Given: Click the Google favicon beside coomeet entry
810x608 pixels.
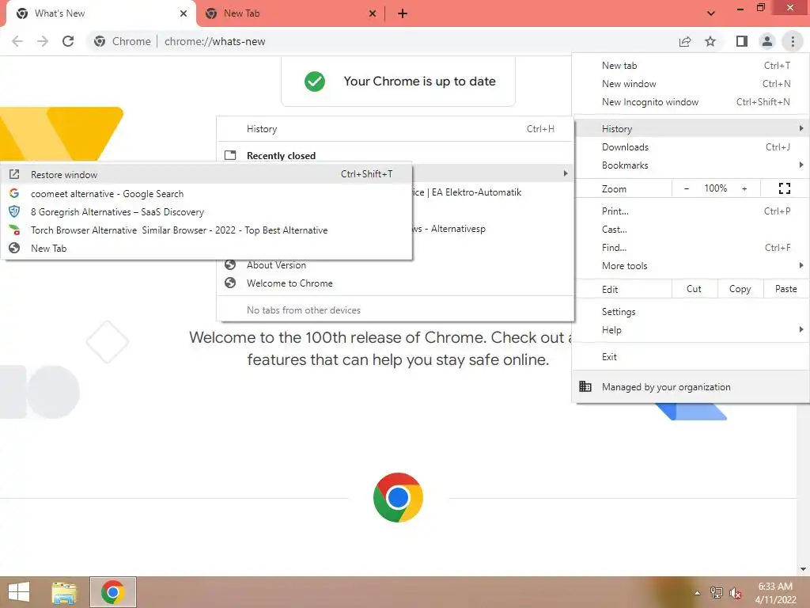Looking at the screenshot, I should click(x=14, y=193).
